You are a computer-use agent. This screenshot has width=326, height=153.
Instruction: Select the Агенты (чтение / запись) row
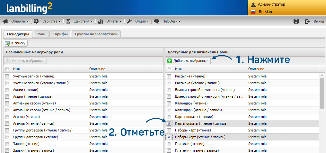pos(83,124)
